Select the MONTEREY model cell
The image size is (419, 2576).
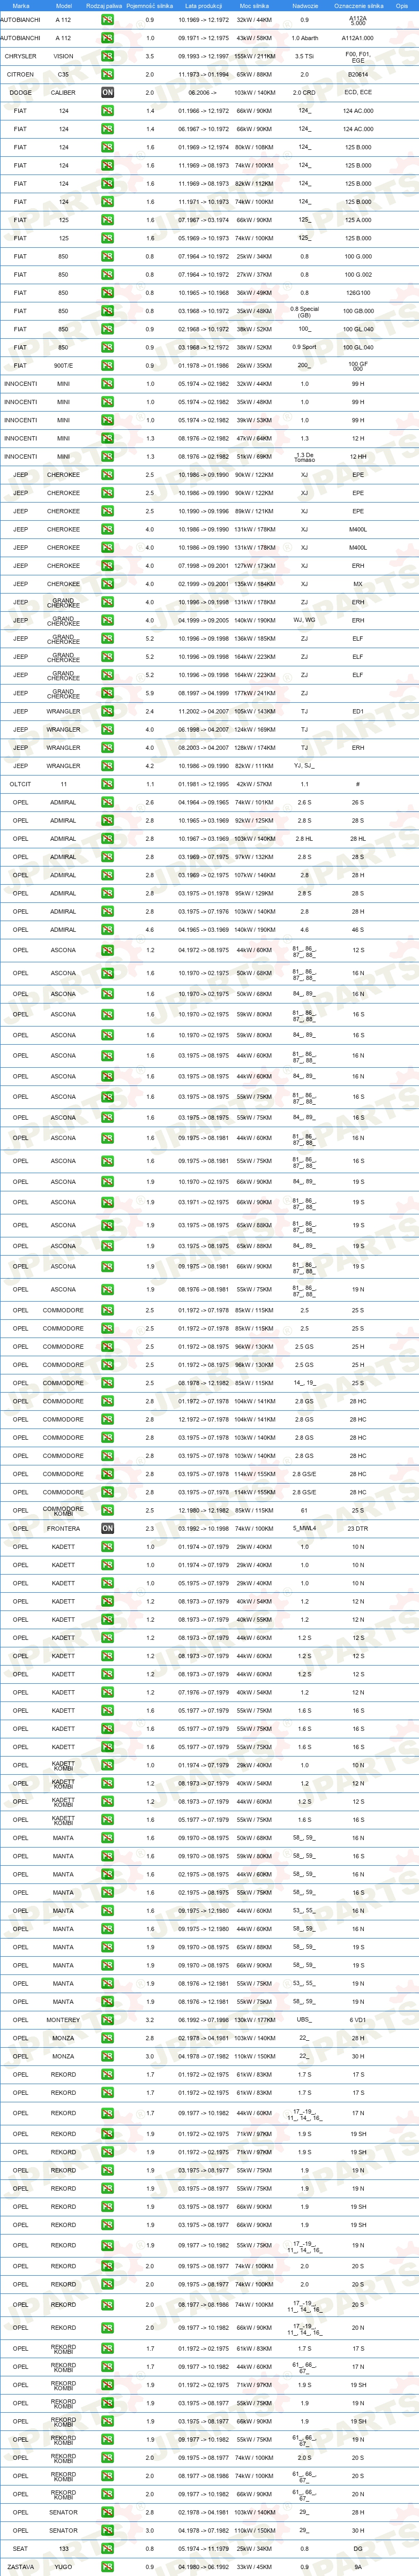[63, 2020]
